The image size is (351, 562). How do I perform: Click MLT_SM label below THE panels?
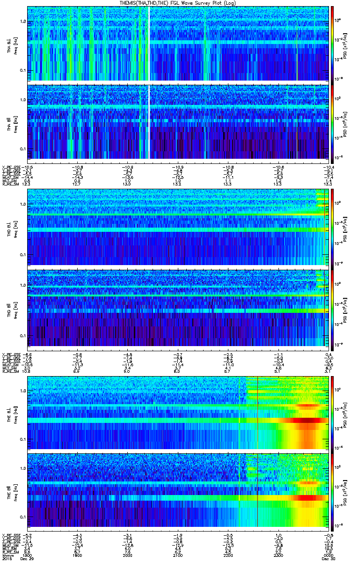coord(10,548)
